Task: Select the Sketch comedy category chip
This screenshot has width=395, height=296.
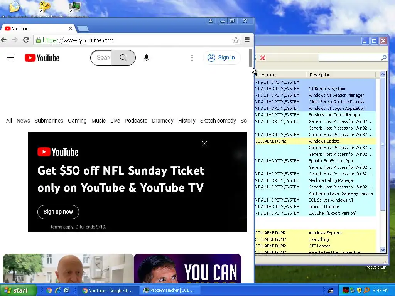Action: pos(218,121)
